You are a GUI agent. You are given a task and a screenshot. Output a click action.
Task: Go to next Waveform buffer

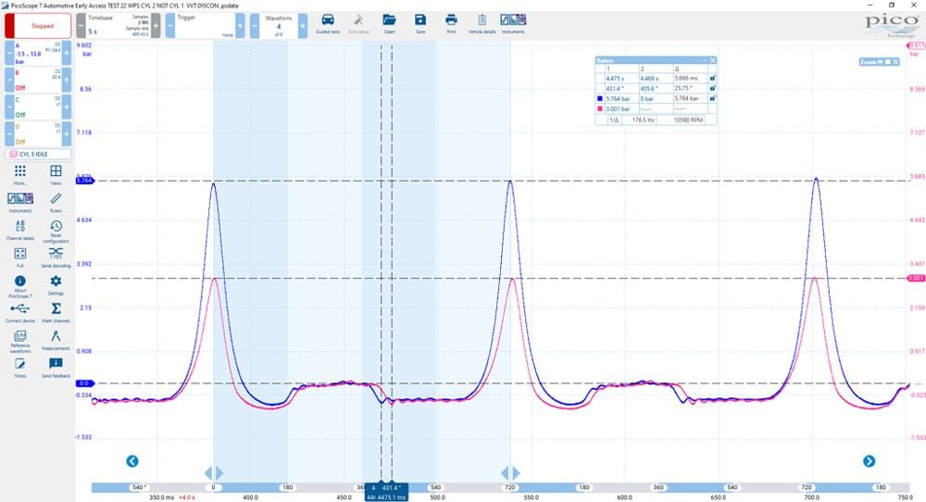303,26
